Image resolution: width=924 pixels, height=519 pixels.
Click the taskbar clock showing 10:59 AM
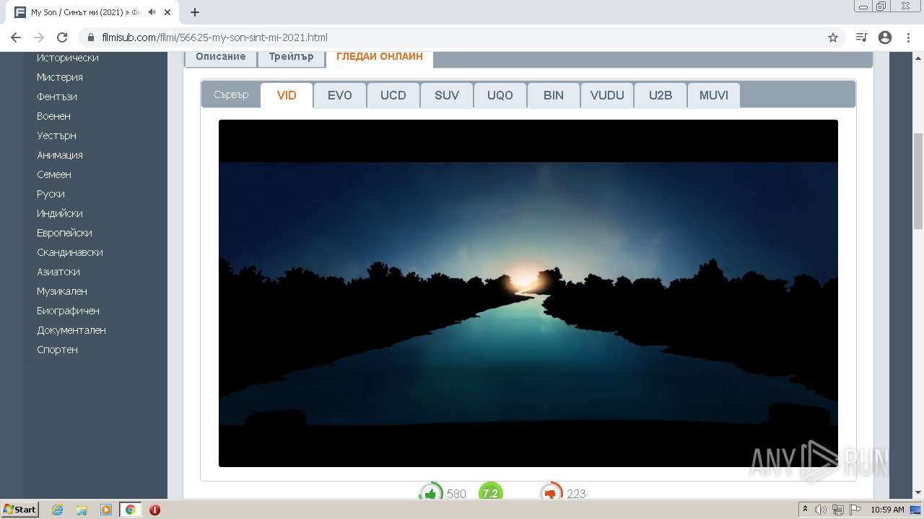click(x=887, y=510)
